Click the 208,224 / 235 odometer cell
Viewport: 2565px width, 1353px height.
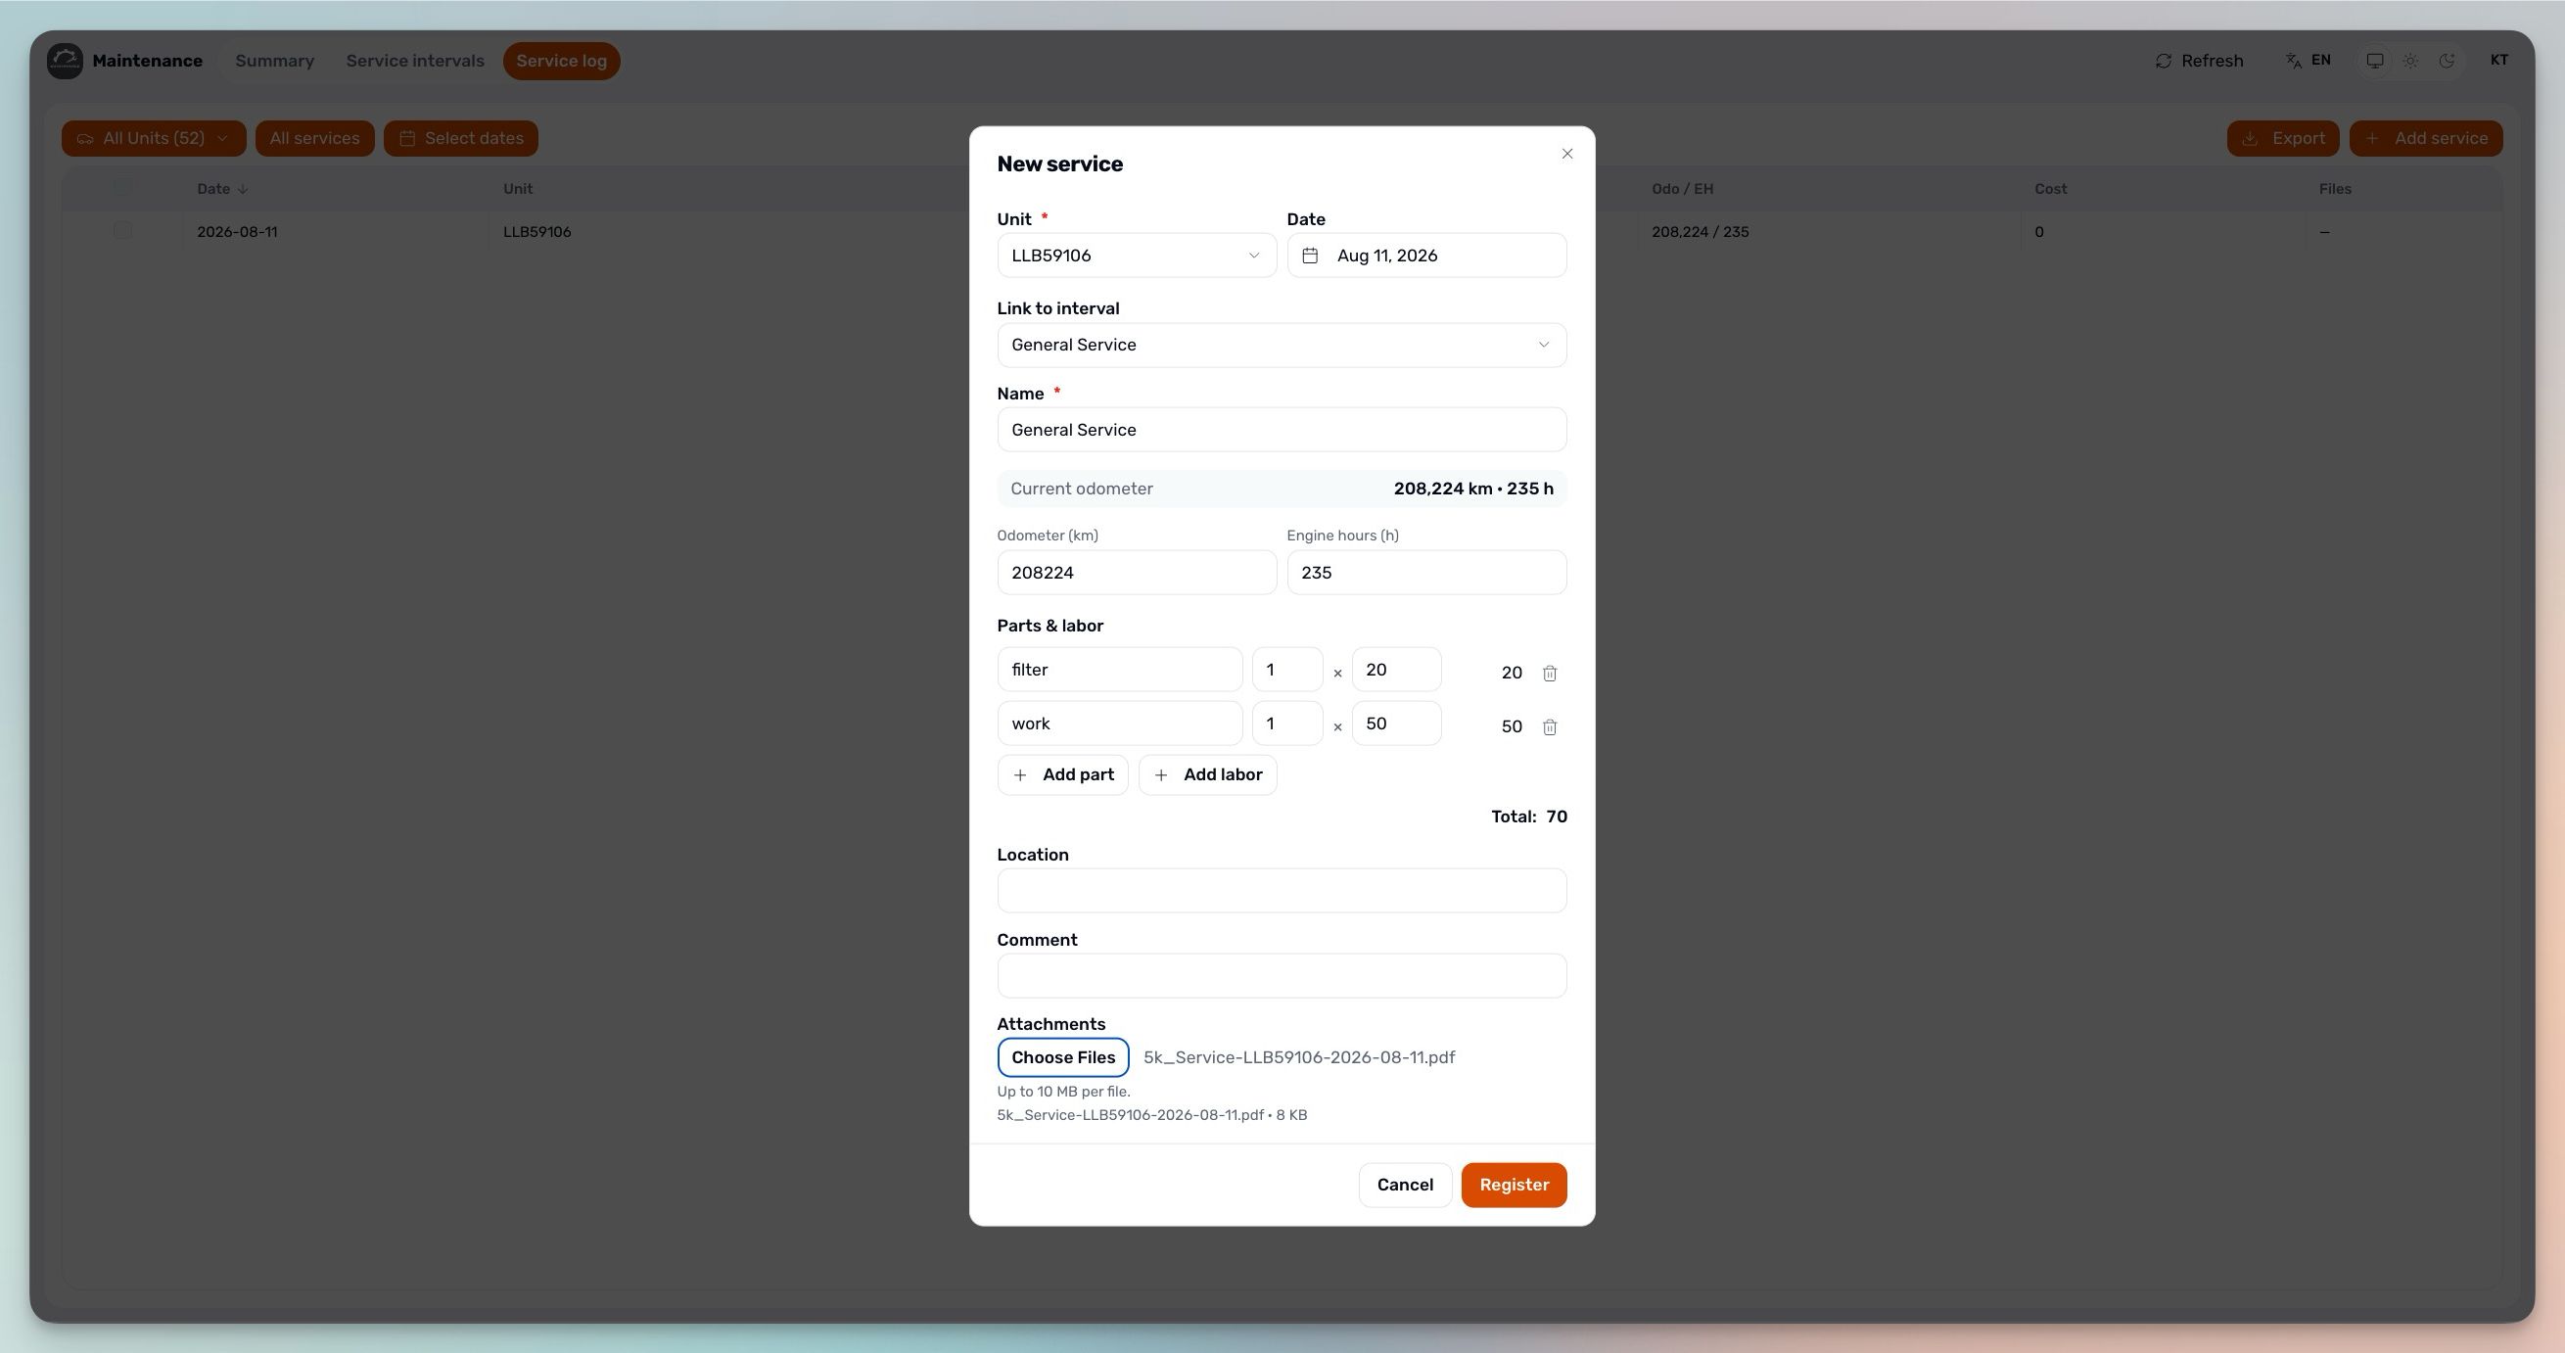pyautogui.click(x=1700, y=232)
